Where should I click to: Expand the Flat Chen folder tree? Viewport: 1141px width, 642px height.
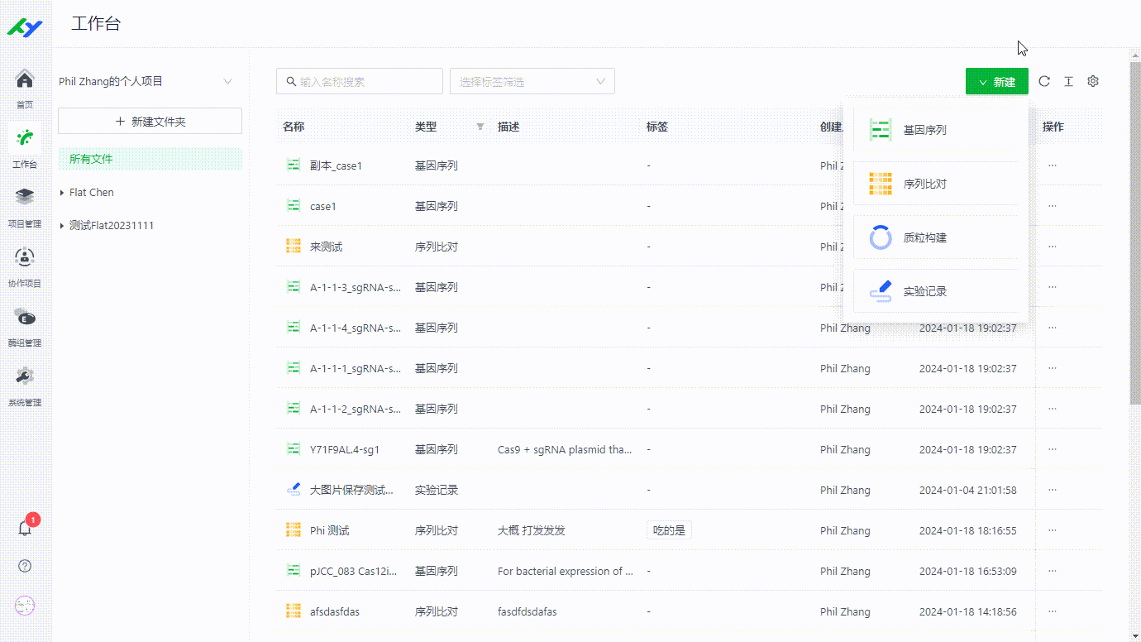61,192
